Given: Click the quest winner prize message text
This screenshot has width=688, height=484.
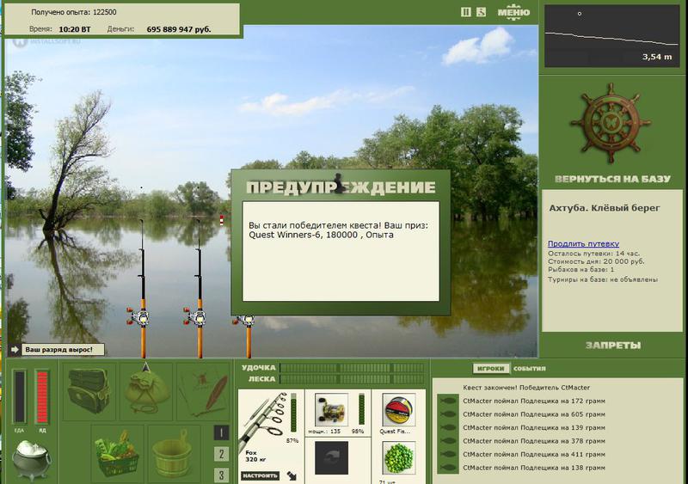Looking at the screenshot, I should [338, 230].
